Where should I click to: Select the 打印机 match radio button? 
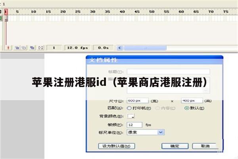pyautogui.click(x=129, y=108)
